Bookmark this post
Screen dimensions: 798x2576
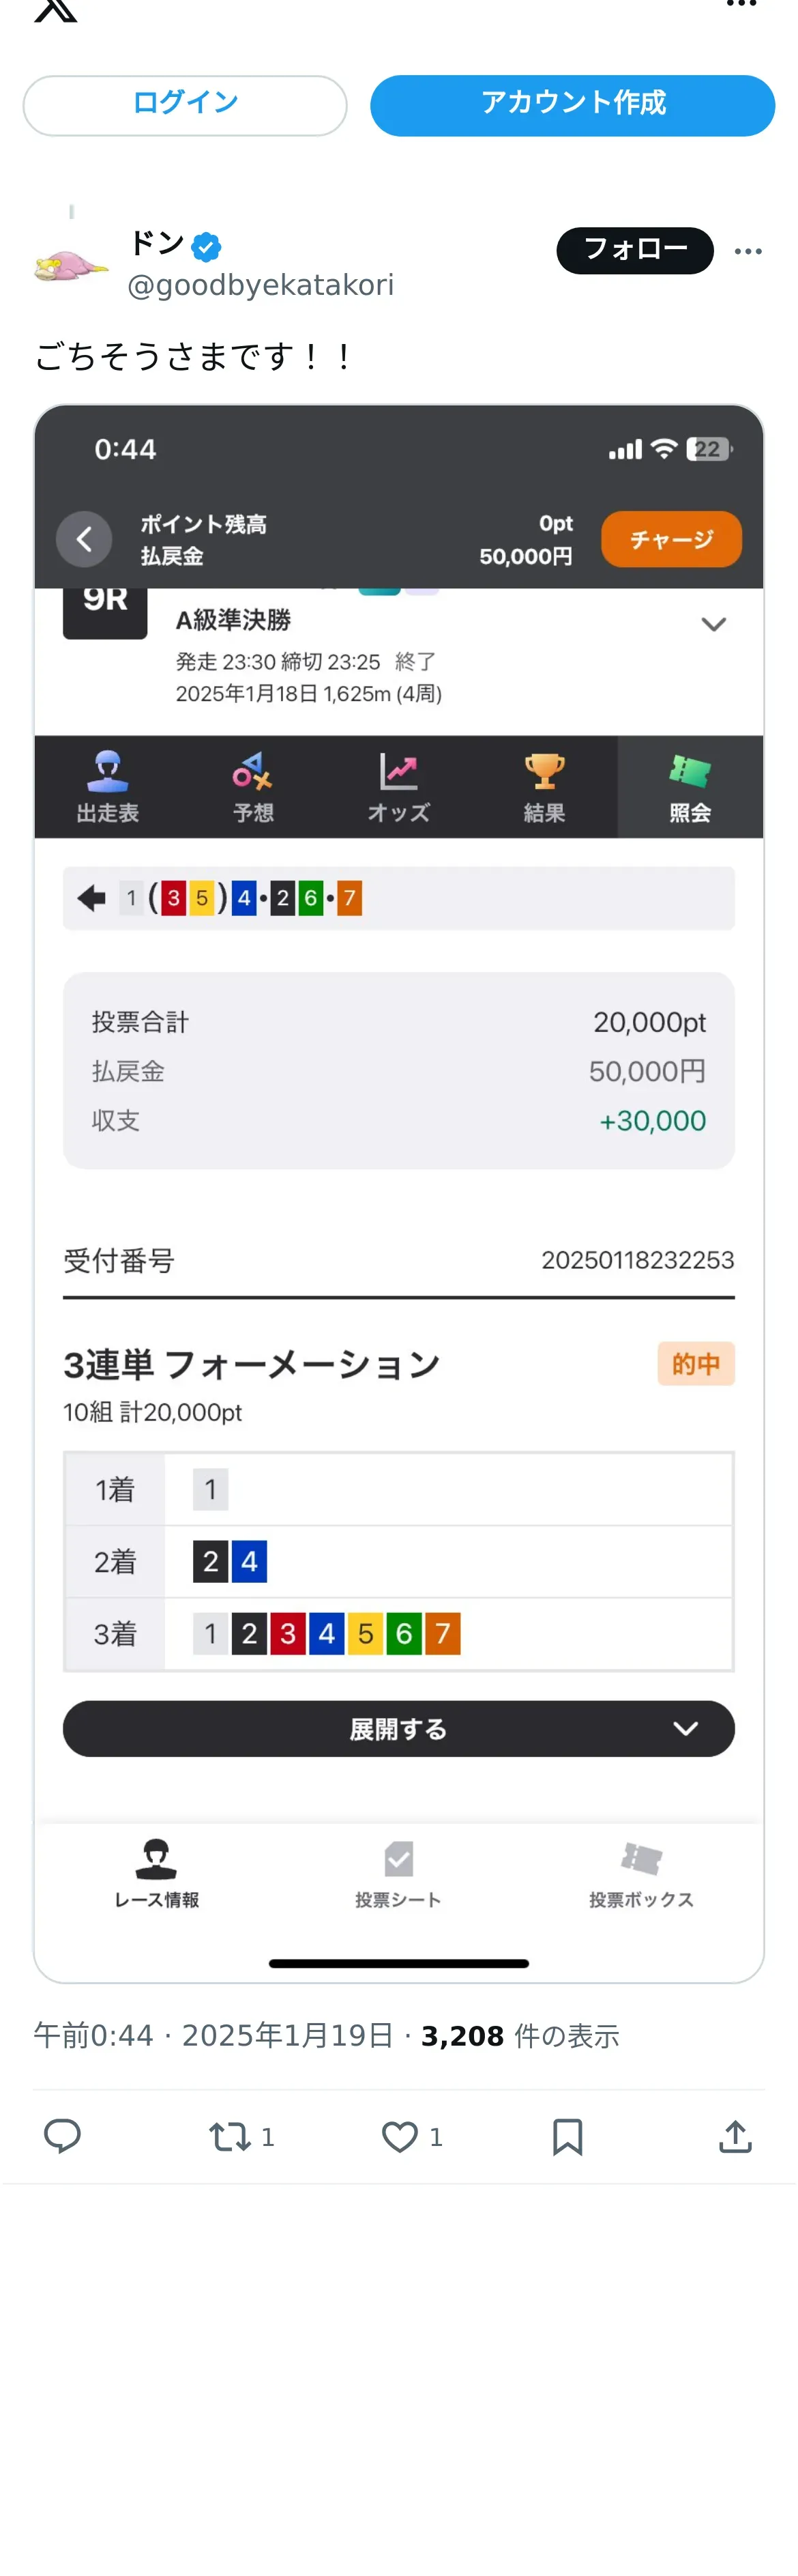pos(567,2136)
